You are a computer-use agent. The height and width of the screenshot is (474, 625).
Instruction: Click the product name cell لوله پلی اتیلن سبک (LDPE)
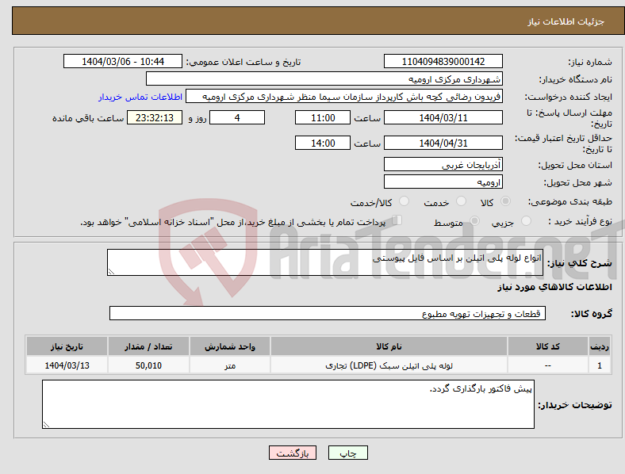(389, 365)
